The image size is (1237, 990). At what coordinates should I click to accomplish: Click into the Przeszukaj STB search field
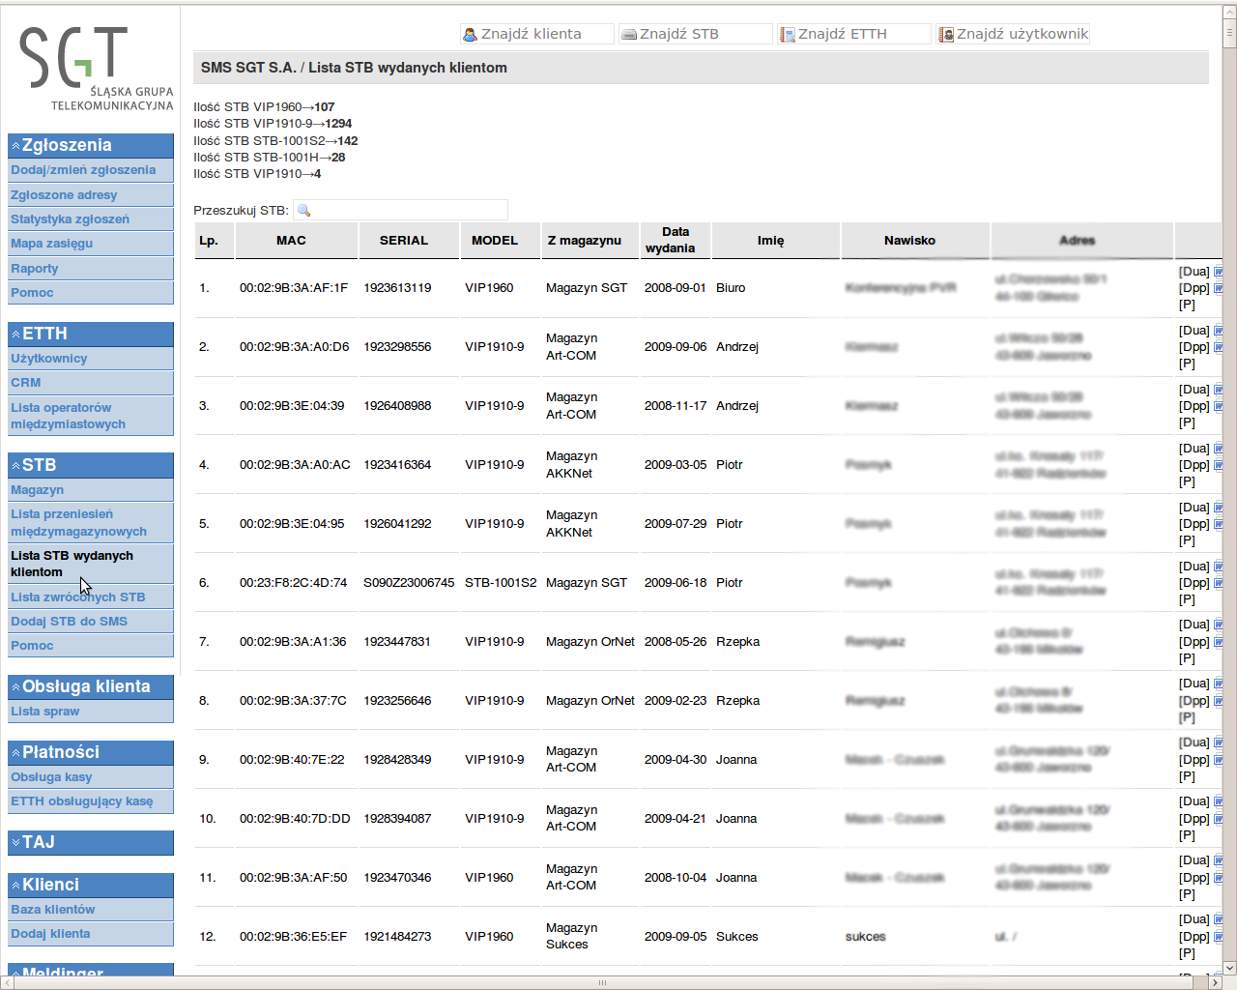point(400,210)
